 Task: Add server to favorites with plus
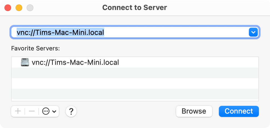coord(18,111)
